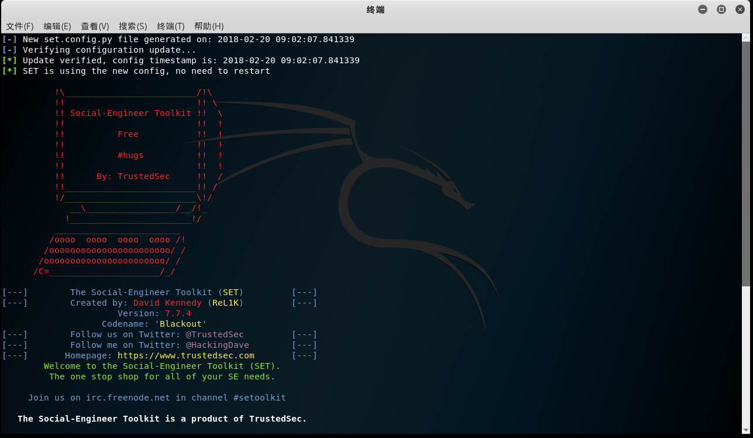Maximize the terminal window
Screen dimensions: 753x438
(x=721, y=9)
